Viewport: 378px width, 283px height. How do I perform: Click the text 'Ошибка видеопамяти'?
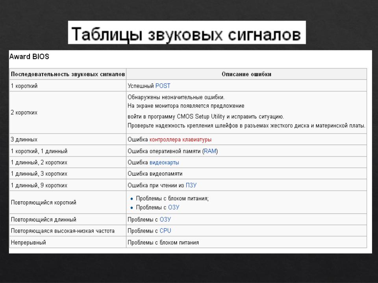[155, 174]
